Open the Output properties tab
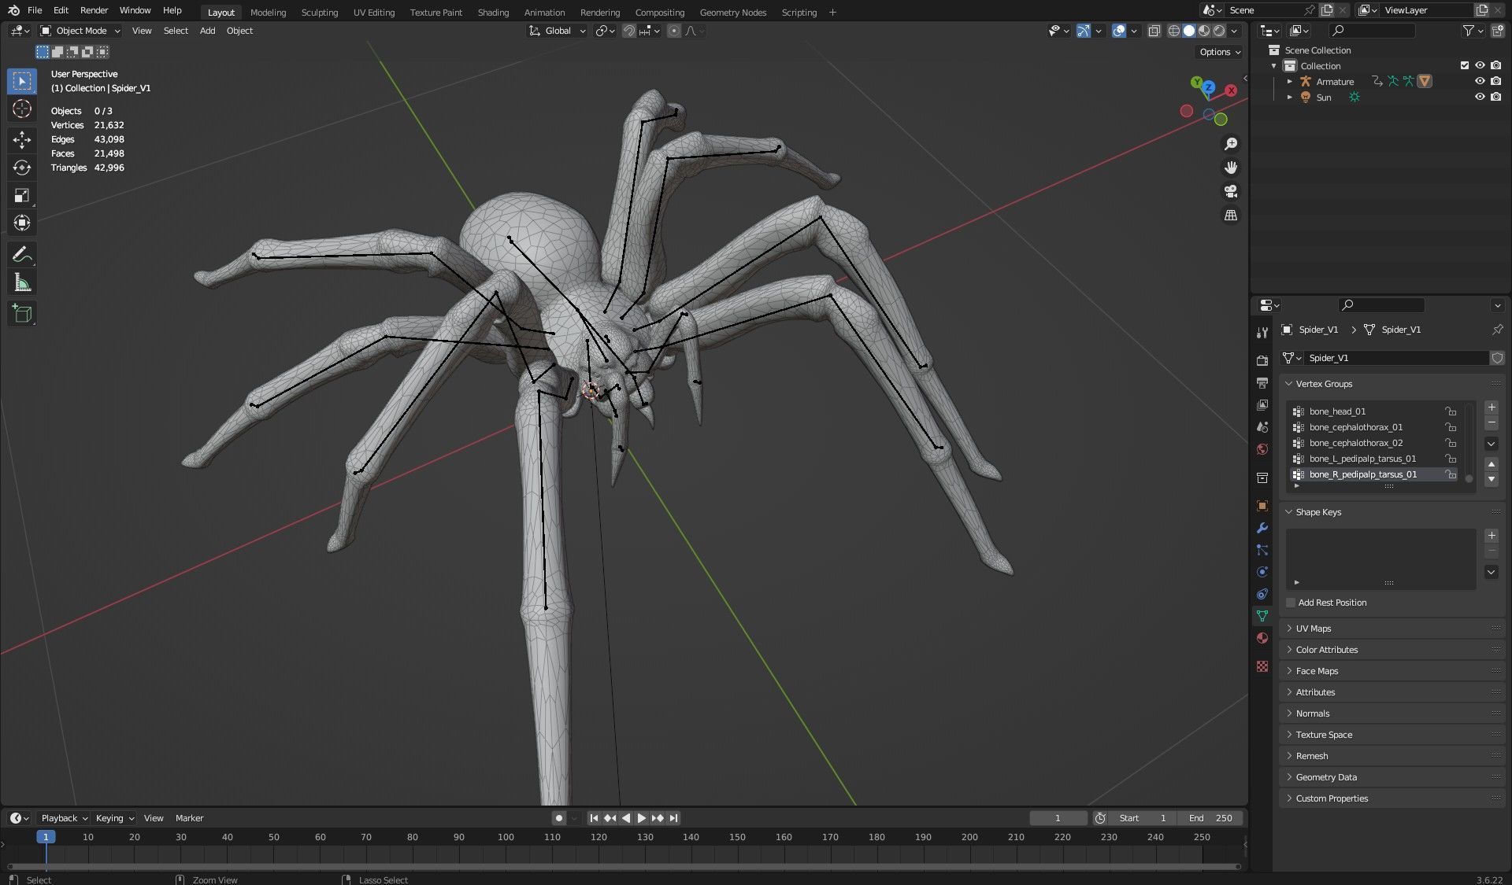1512x885 pixels. coord(1262,382)
